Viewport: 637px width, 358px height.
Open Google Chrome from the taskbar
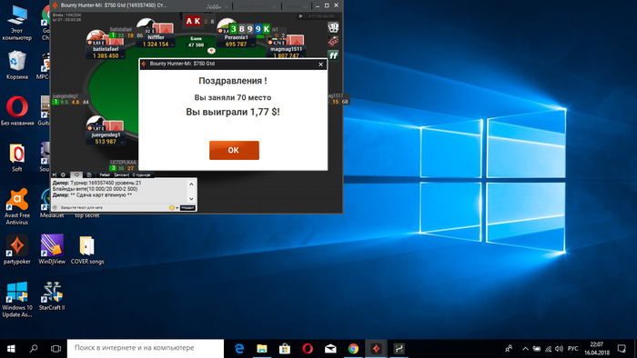(x=353, y=349)
